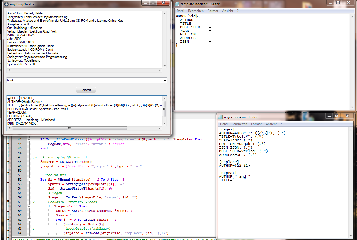Collapse the For $j fold at line 61
Viewport: 357px width, 240px height.
(29, 220)
